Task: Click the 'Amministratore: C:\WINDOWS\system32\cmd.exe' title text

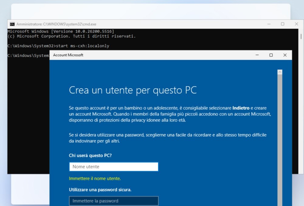Action: click(x=56, y=24)
